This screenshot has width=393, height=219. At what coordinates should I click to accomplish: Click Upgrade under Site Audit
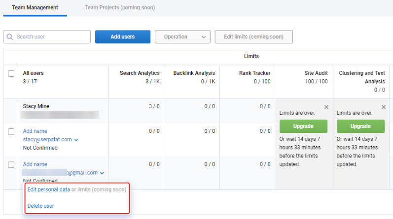pos(303,126)
